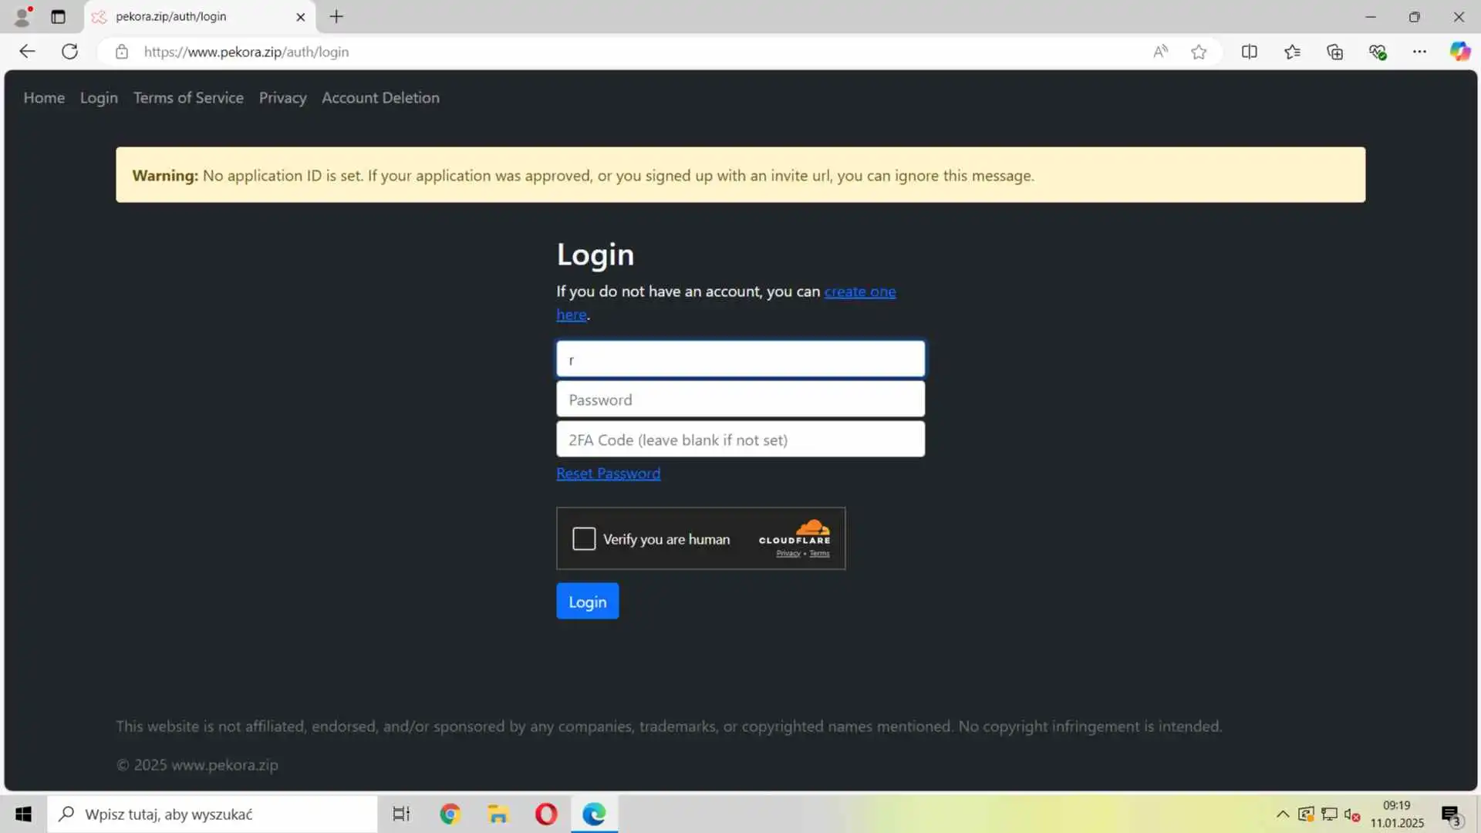The width and height of the screenshot is (1481, 833).
Task: Click the 2FA Code field
Action: click(740, 440)
